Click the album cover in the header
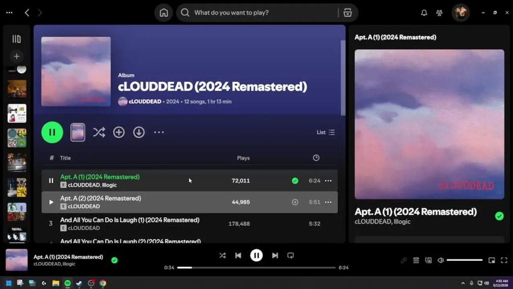The width and height of the screenshot is (513, 289). click(x=76, y=71)
